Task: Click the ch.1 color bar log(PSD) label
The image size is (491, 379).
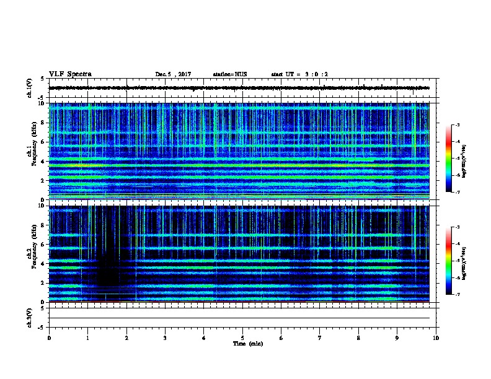Action: click(464, 161)
